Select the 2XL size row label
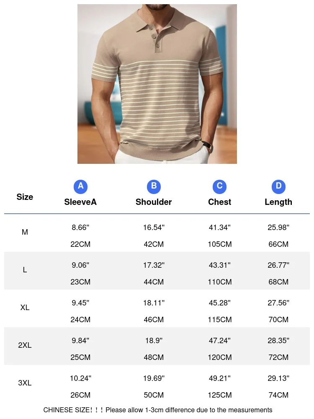 pyautogui.click(x=25, y=345)
